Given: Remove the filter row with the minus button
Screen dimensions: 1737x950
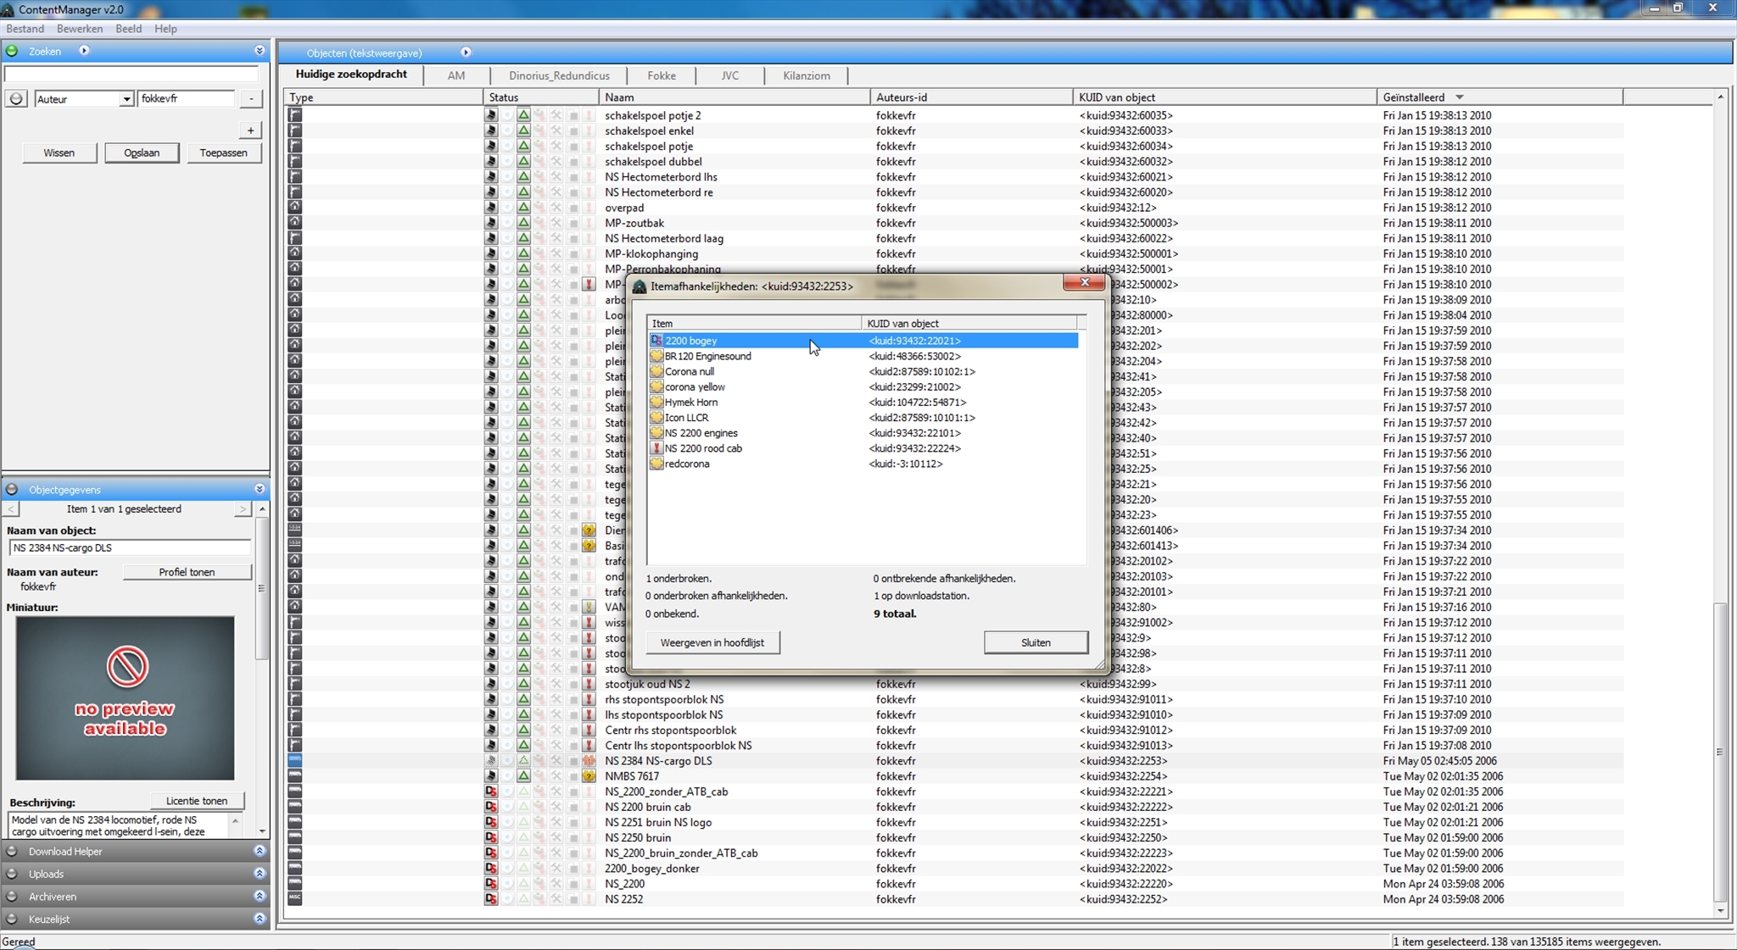Looking at the screenshot, I should click(251, 99).
